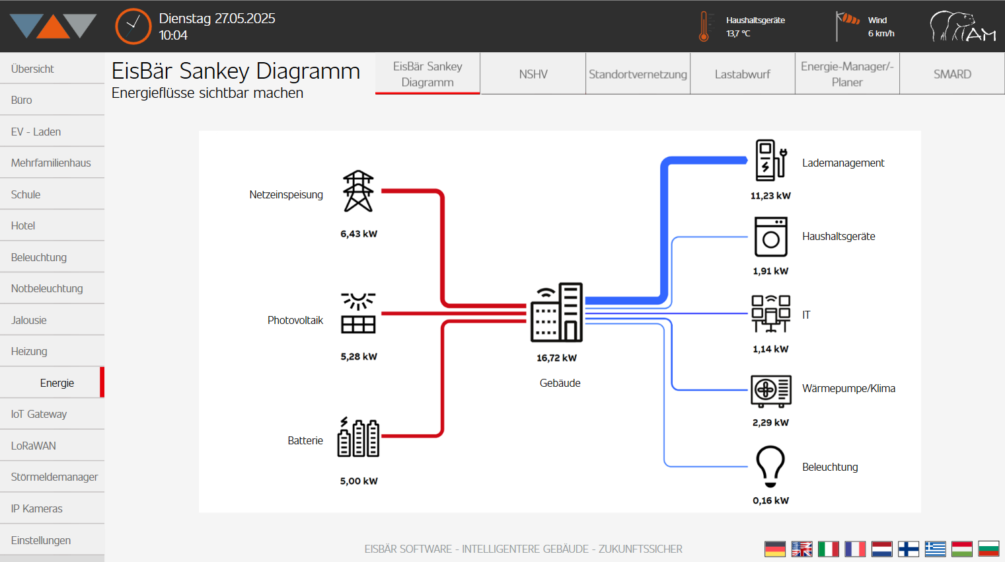The image size is (1005, 562).
Task: Open the Beleuchtung sidebar page
Action: click(52, 257)
